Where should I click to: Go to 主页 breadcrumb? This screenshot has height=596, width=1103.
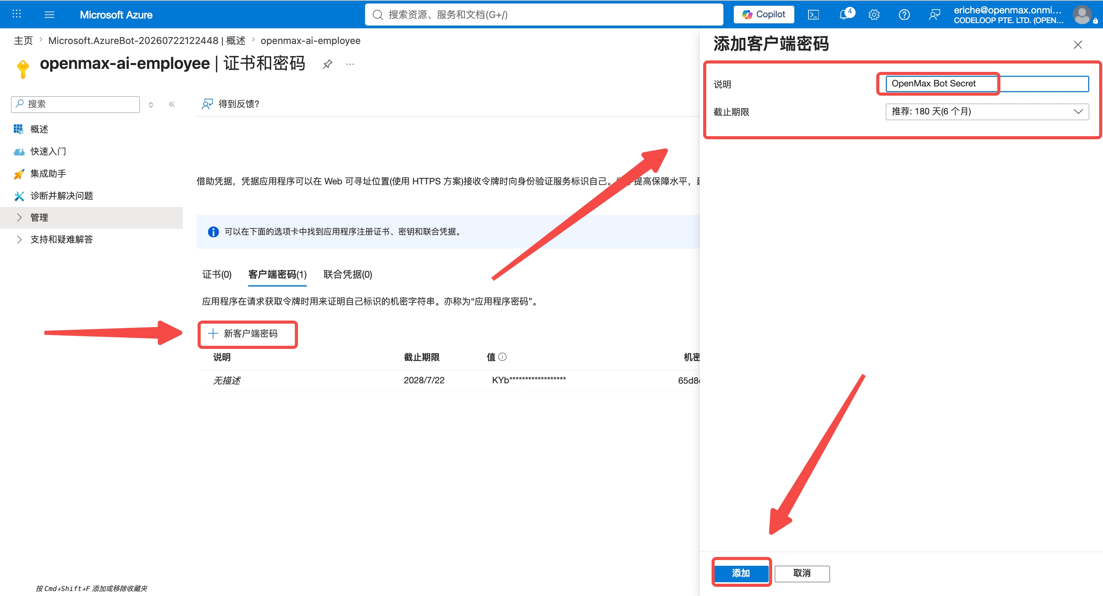pos(23,41)
